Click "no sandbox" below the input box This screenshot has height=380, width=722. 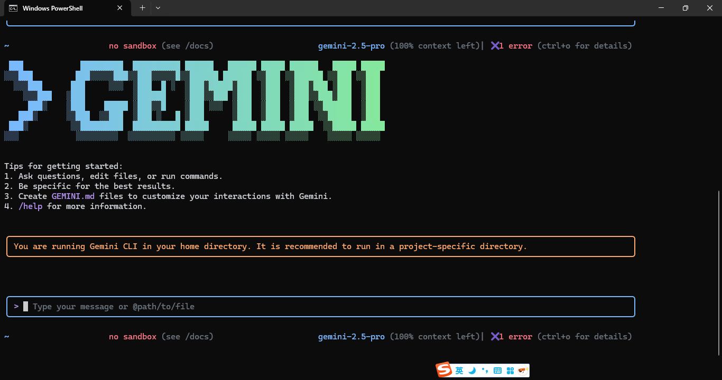coord(133,337)
